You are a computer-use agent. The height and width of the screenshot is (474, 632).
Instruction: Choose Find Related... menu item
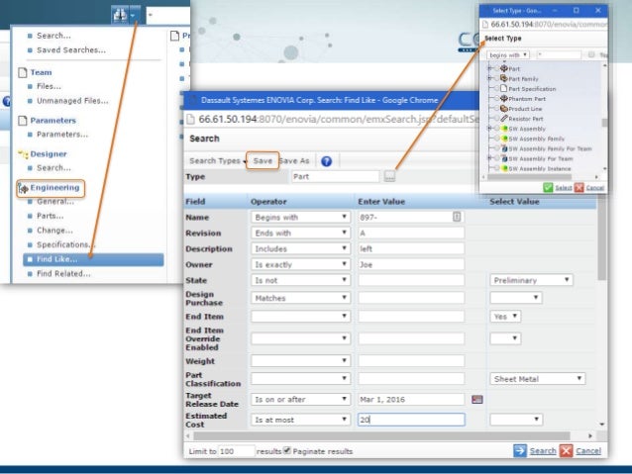point(63,273)
